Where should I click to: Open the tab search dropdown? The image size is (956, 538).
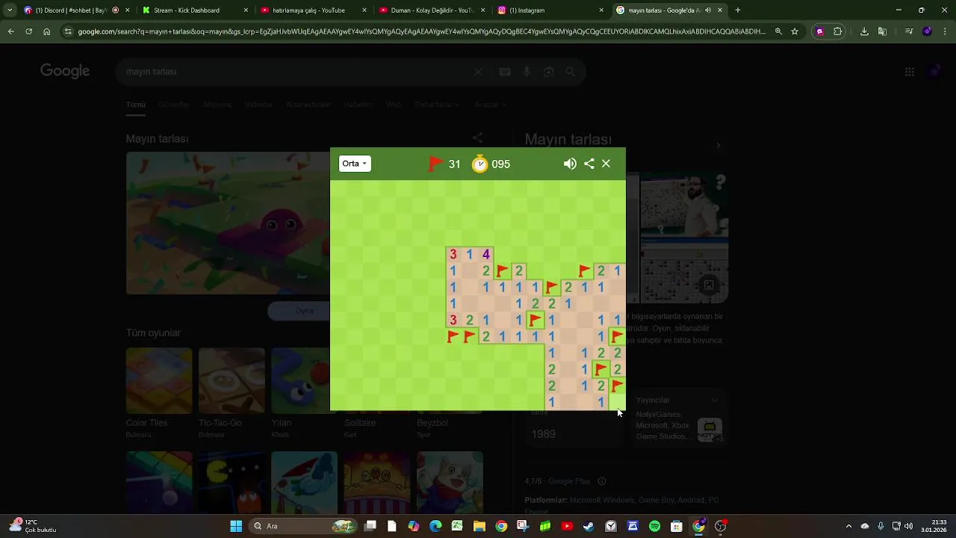point(9,10)
